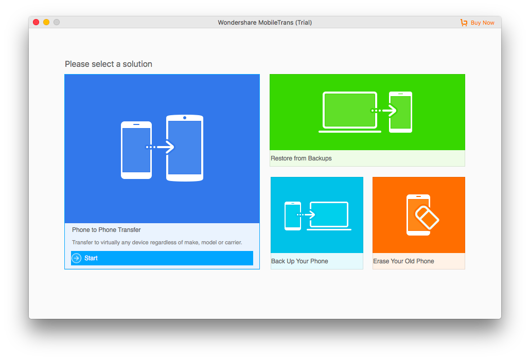Click the Back Up Your Phone tile icon
Viewport: 530px width, 360px height.
(x=317, y=216)
